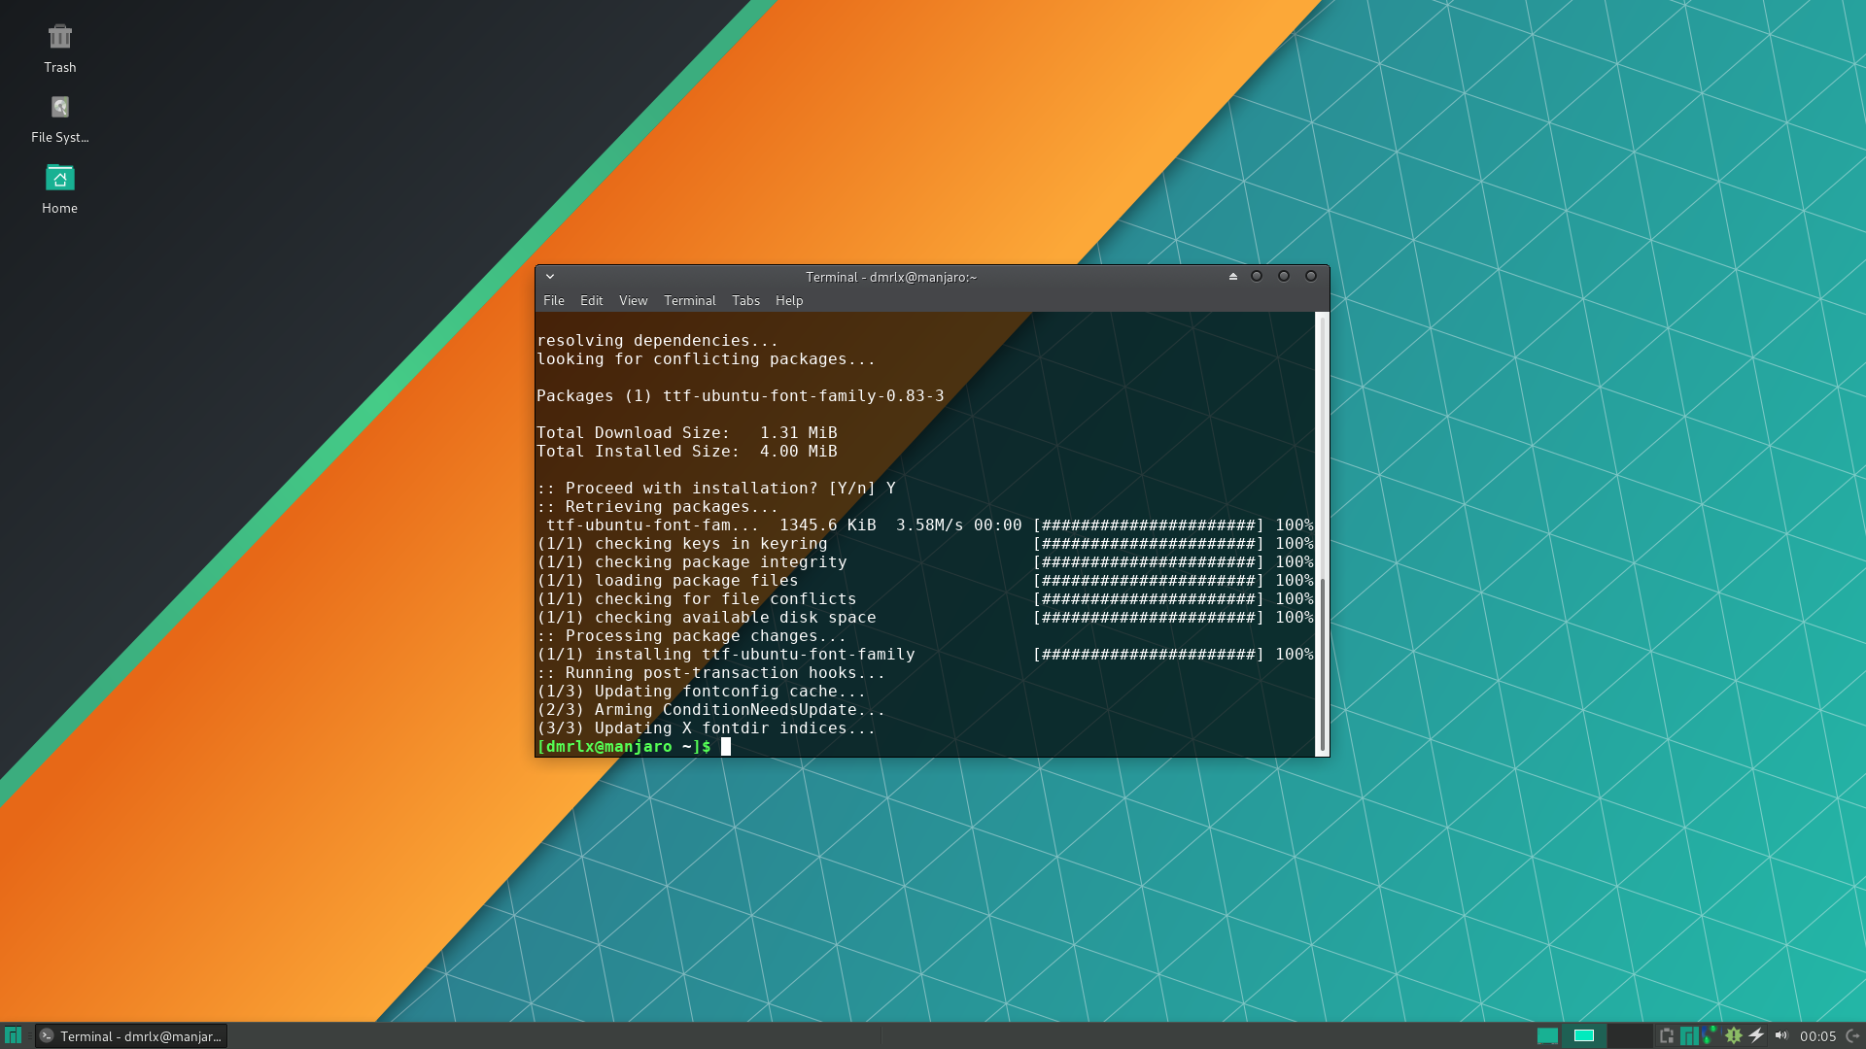Screen dimensions: 1866x1049
Task: Click 'Updating X fontdir indices...' line
Action: tap(707, 728)
